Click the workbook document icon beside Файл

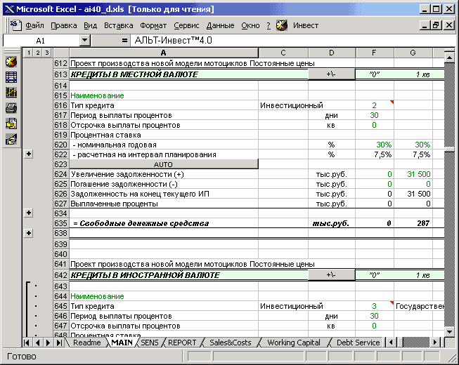pos(15,25)
